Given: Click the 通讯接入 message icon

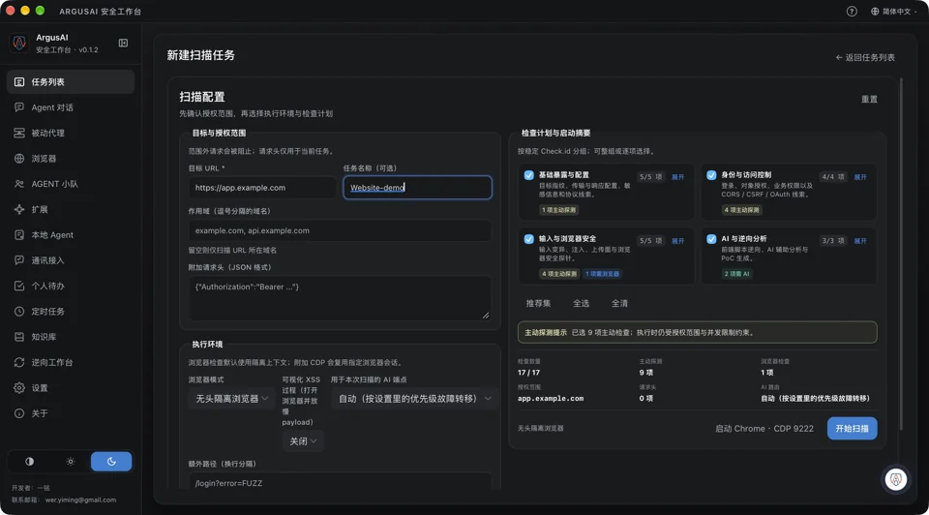Looking at the screenshot, I should pos(19,260).
